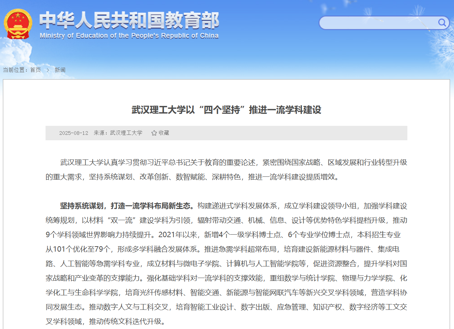Open the 首页 breadcrumb link
This screenshot has width=454, height=329.
click(35, 70)
